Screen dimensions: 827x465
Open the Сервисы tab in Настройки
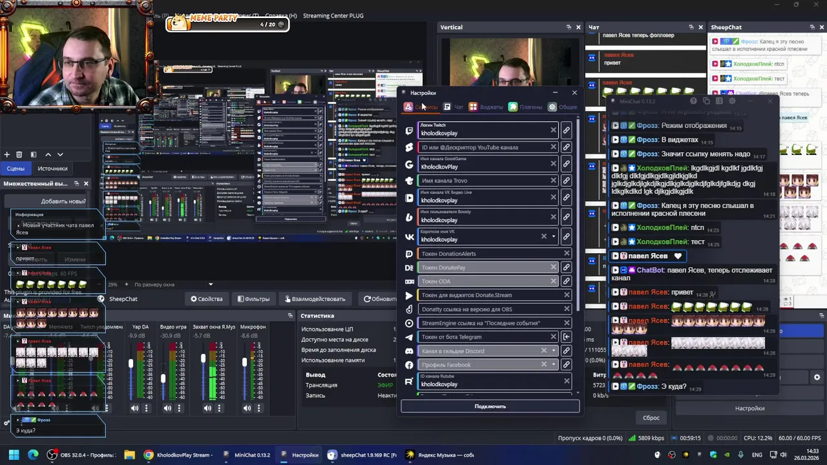coord(421,107)
